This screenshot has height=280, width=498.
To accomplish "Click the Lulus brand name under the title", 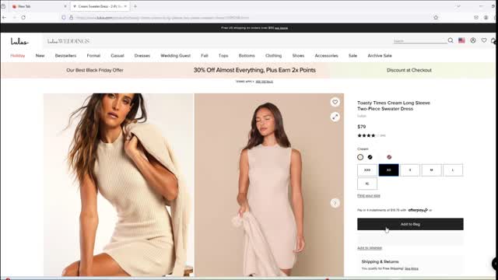I will 361,116.
